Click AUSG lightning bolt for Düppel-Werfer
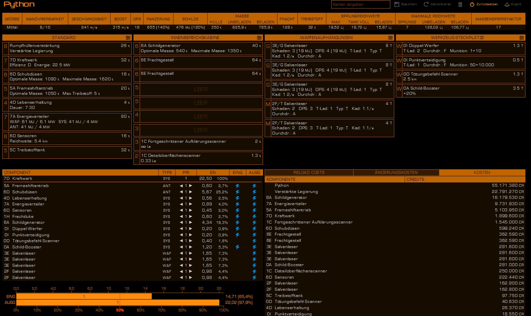 coord(254,229)
